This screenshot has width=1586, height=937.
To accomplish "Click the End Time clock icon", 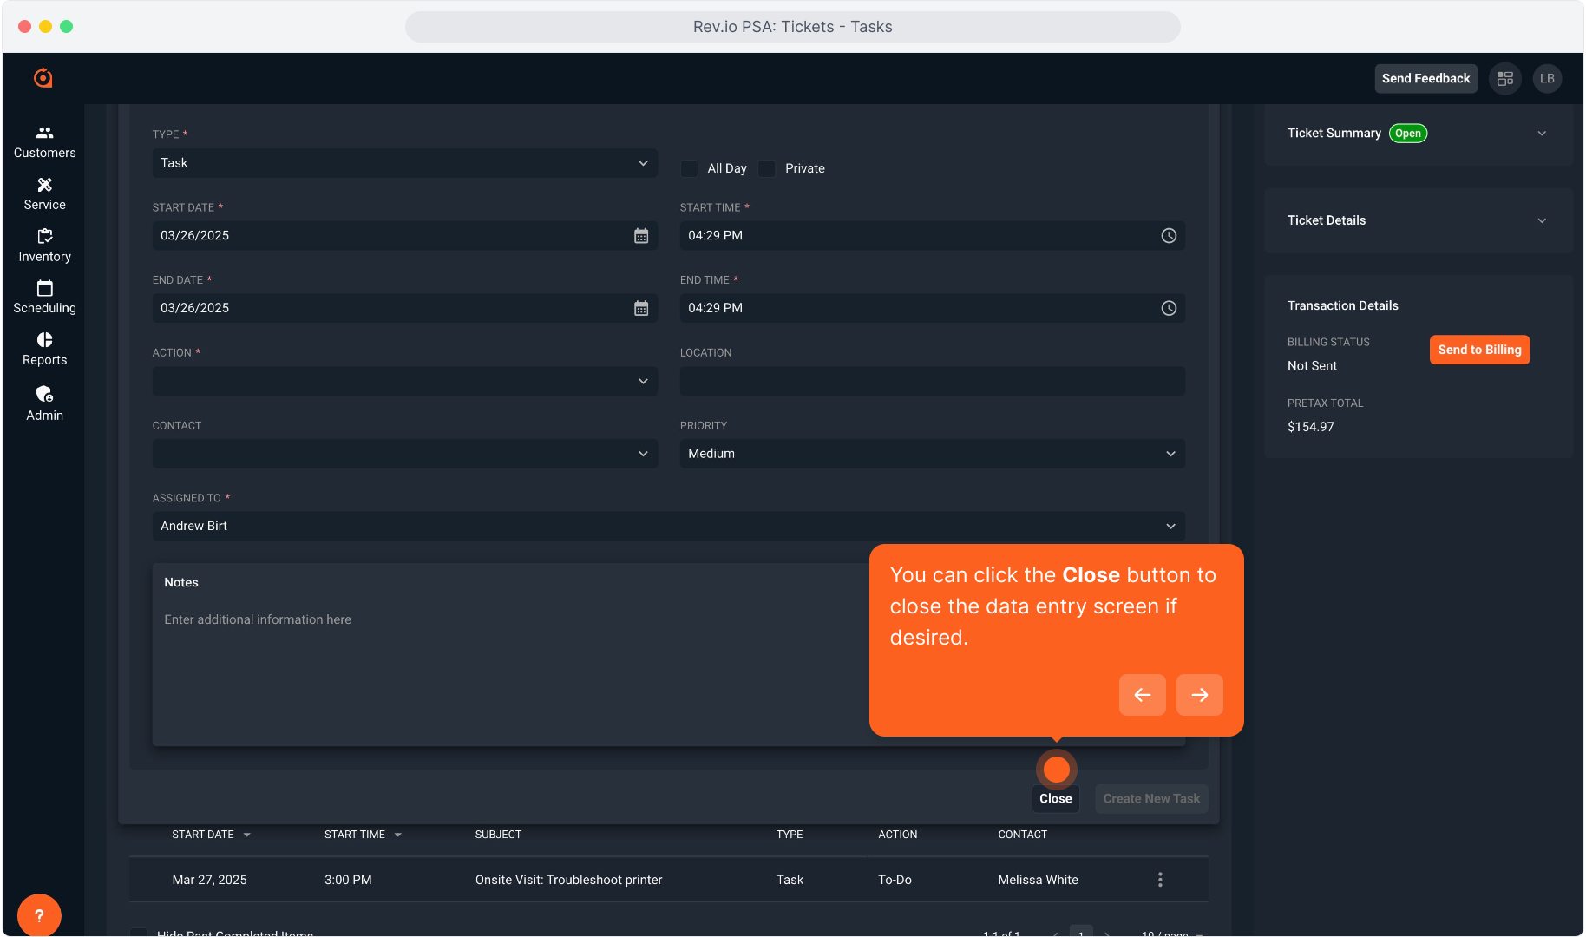I will click(1169, 309).
